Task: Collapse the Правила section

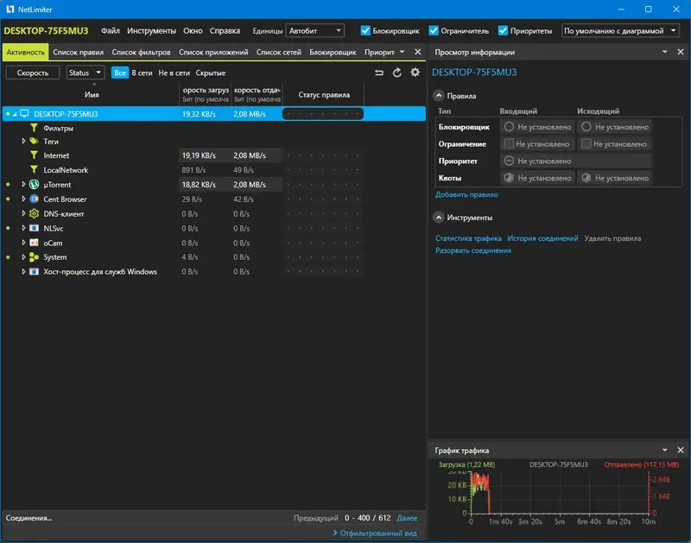Action: pos(439,96)
